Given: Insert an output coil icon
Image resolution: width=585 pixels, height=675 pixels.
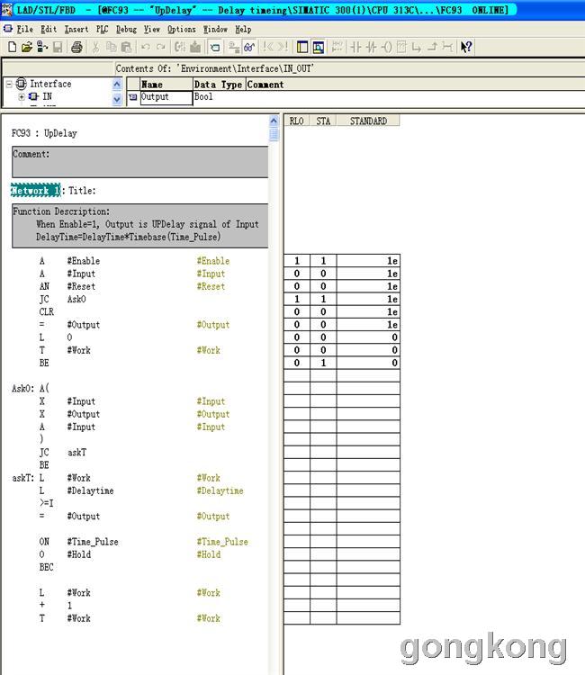Looking at the screenshot, I should click(x=387, y=47).
